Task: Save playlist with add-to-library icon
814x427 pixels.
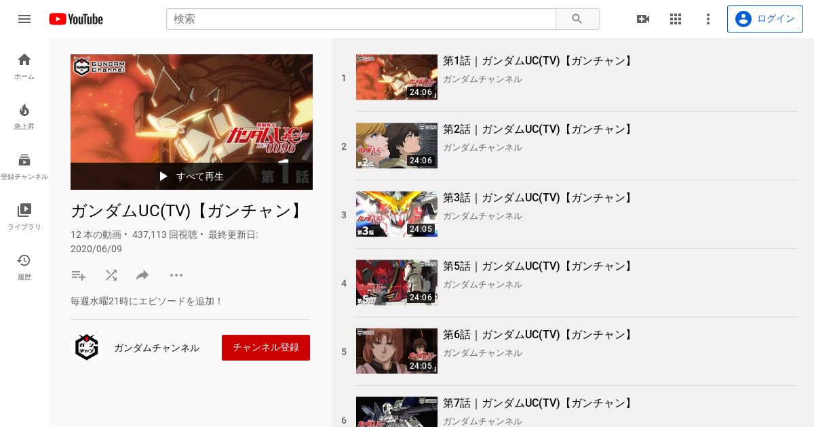Action: 79,275
